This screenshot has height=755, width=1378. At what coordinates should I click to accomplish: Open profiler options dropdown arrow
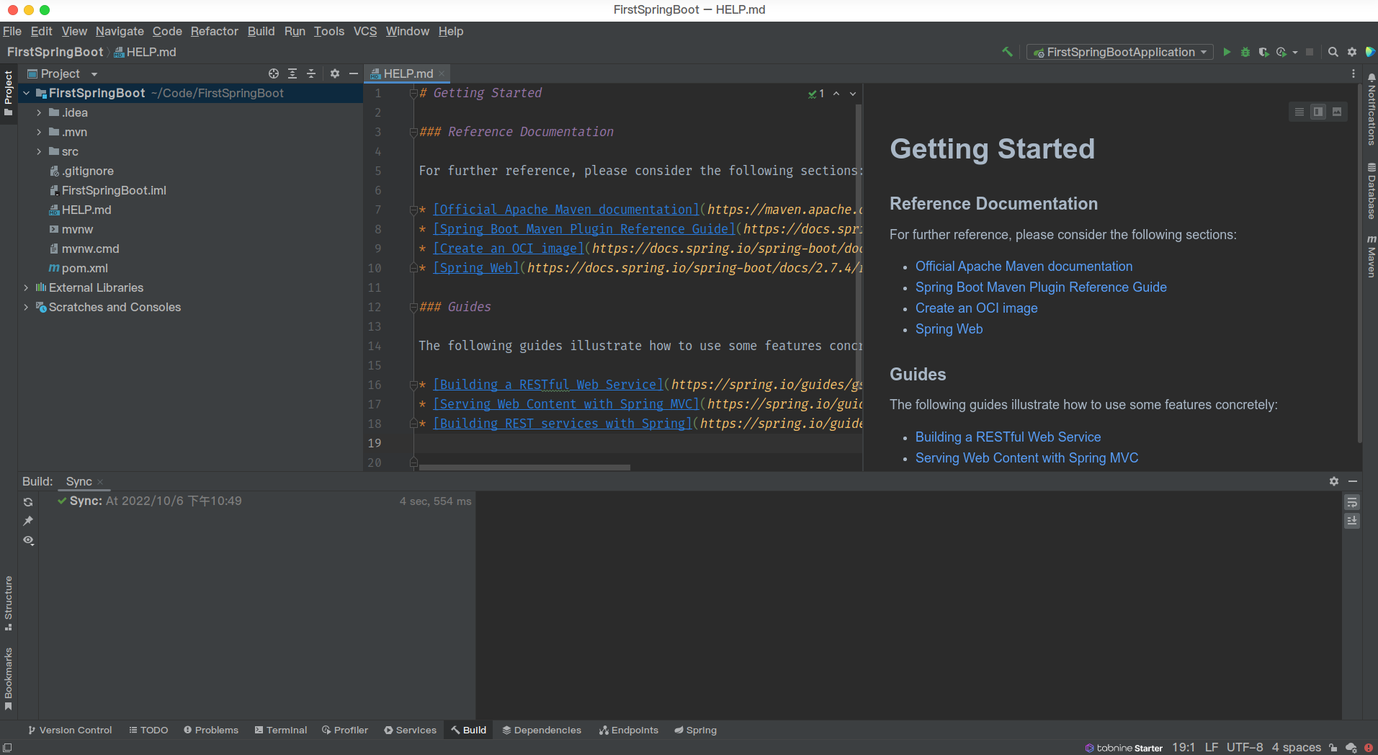(1295, 52)
